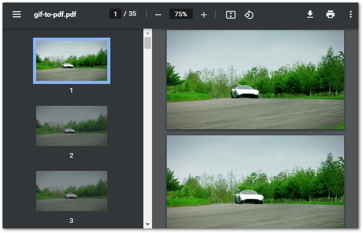Click the second page car image

pyautogui.click(x=255, y=181)
